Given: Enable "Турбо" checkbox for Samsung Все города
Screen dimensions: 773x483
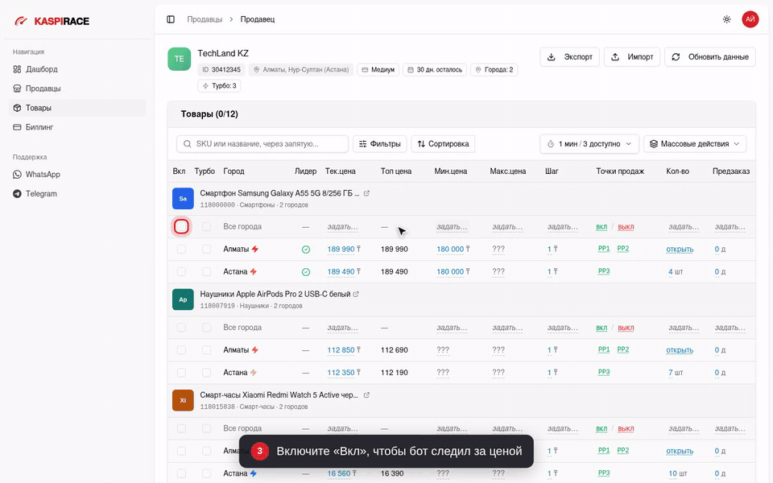Looking at the screenshot, I should [207, 227].
